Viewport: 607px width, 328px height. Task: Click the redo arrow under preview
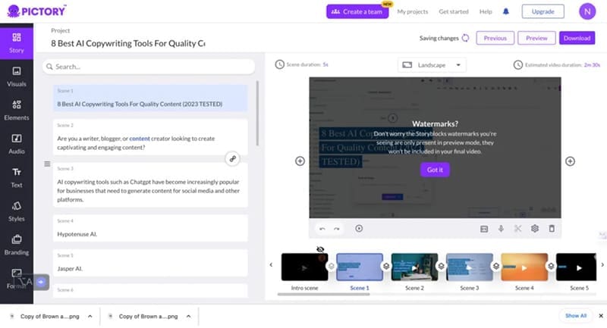pos(337,229)
